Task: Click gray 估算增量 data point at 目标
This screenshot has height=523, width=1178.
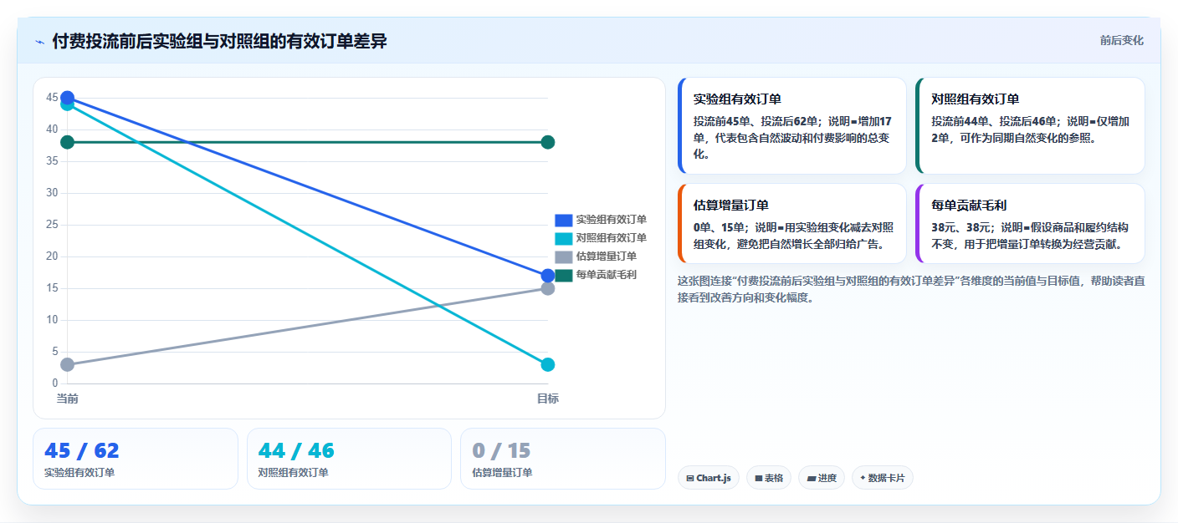Action: point(548,288)
